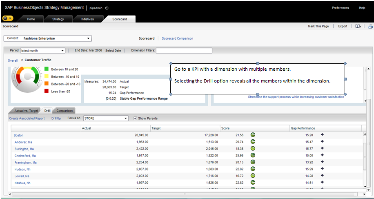374x199 pixels.
Task: Click the score indicator icon for Framingham, Ma
Action: tap(253, 162)
